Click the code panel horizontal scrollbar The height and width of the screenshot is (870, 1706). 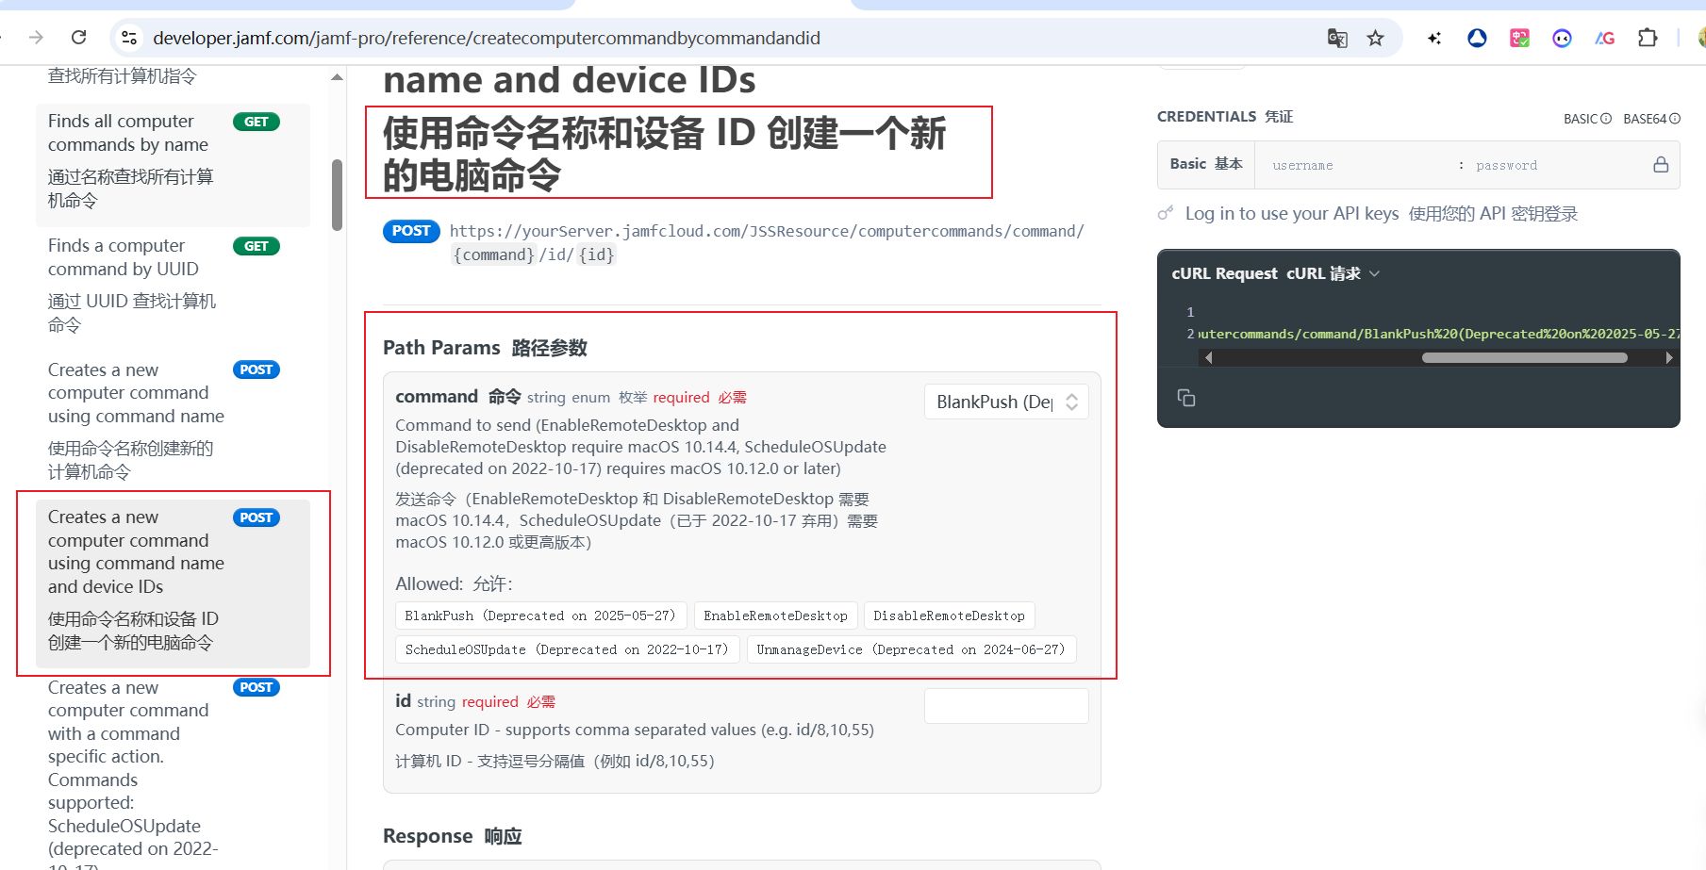pos(1524,358)
